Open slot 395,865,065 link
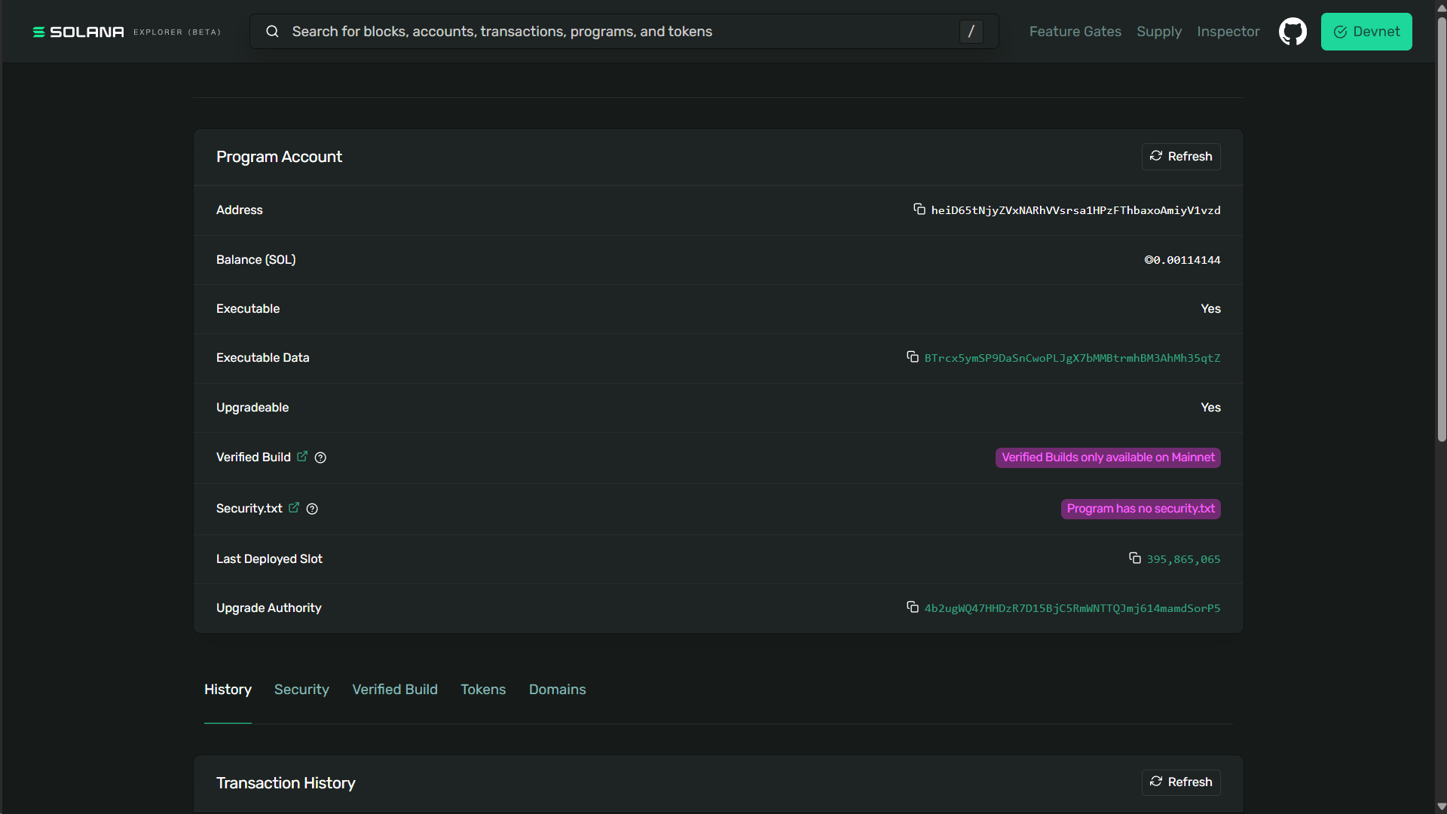The image size is (1447, 814). pos(1183,559)
